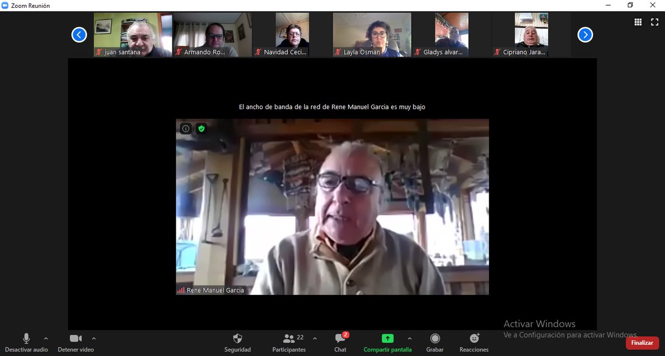Click the Chat unread badge showing 2
Screen dimensions: 665x356
tap(346, 335)
